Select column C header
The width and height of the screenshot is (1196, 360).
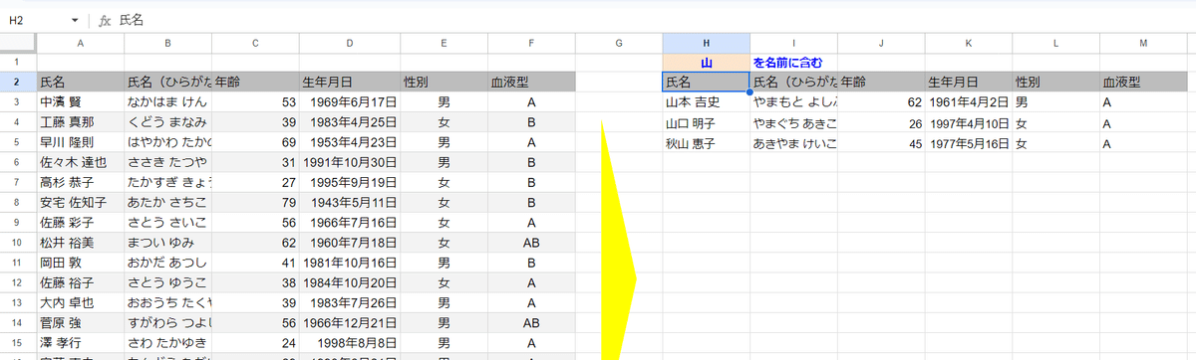(256, 43)
